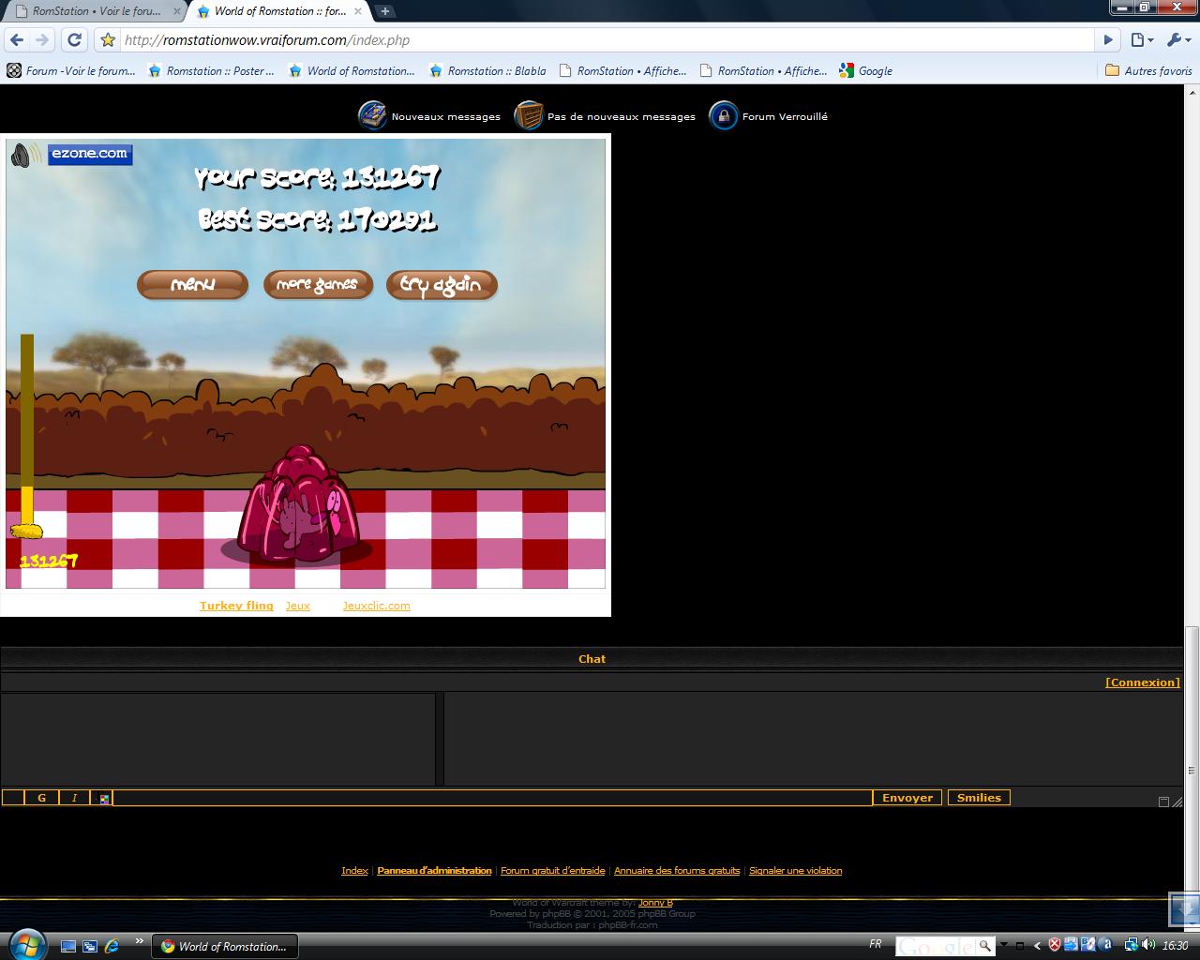Click the Google deskbar search magnifier
The image size is (1200, 960).
coord(985,946)
